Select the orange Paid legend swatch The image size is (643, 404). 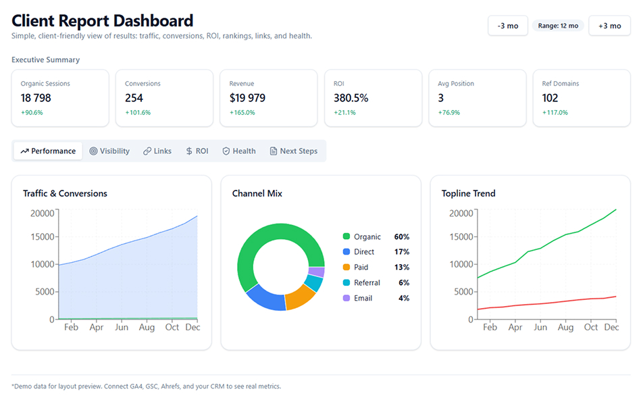(346, 268)
